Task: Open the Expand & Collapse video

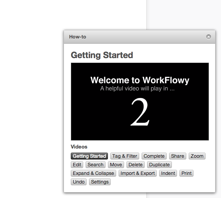Action: tap(93, 173)
